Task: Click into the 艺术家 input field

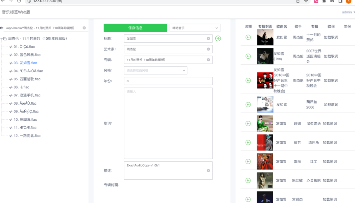Action: [168, 49]
